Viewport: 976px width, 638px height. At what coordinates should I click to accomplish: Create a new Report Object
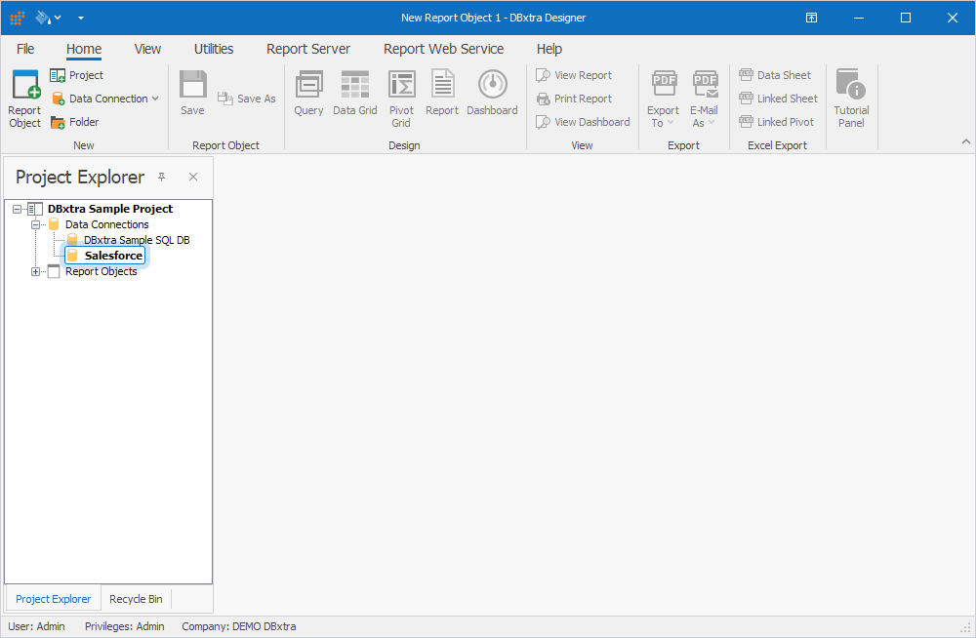pos(24,97)
